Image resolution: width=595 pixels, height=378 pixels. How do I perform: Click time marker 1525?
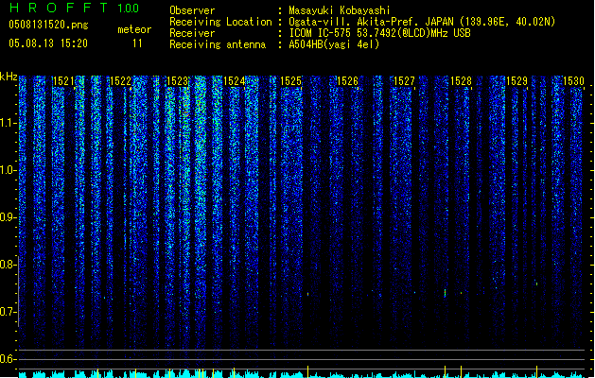(290, 81)
